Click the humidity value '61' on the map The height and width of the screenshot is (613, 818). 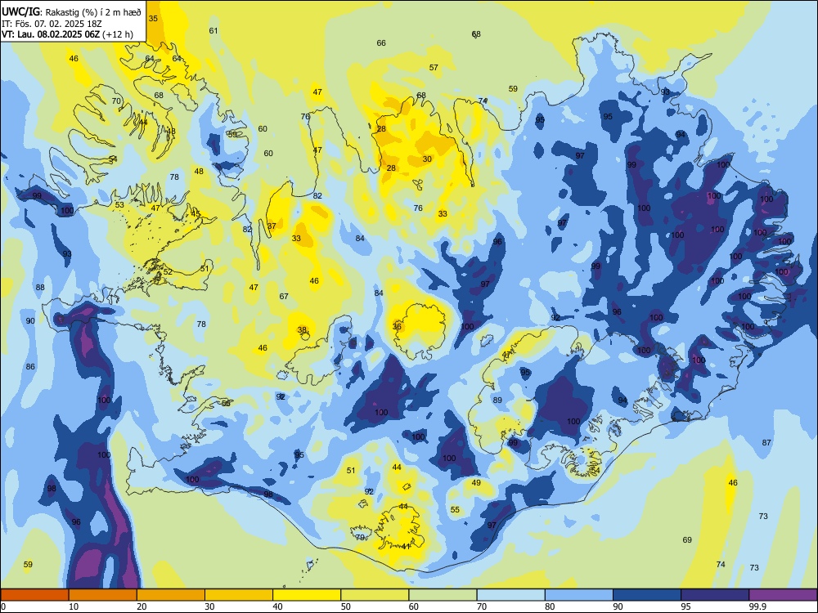click(213, 31)
